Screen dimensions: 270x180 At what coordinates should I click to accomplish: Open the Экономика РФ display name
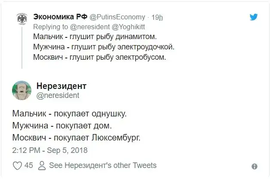click(x=60, y=17)
